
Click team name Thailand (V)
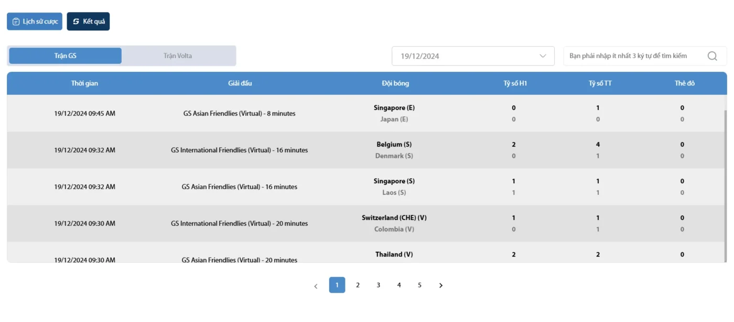(x=394, y=254)
